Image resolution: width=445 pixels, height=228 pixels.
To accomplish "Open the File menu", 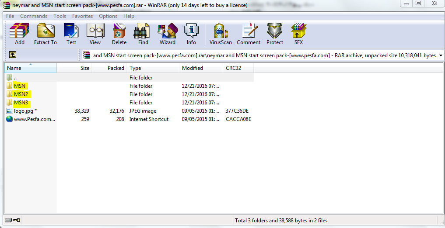I will [10, 16].
